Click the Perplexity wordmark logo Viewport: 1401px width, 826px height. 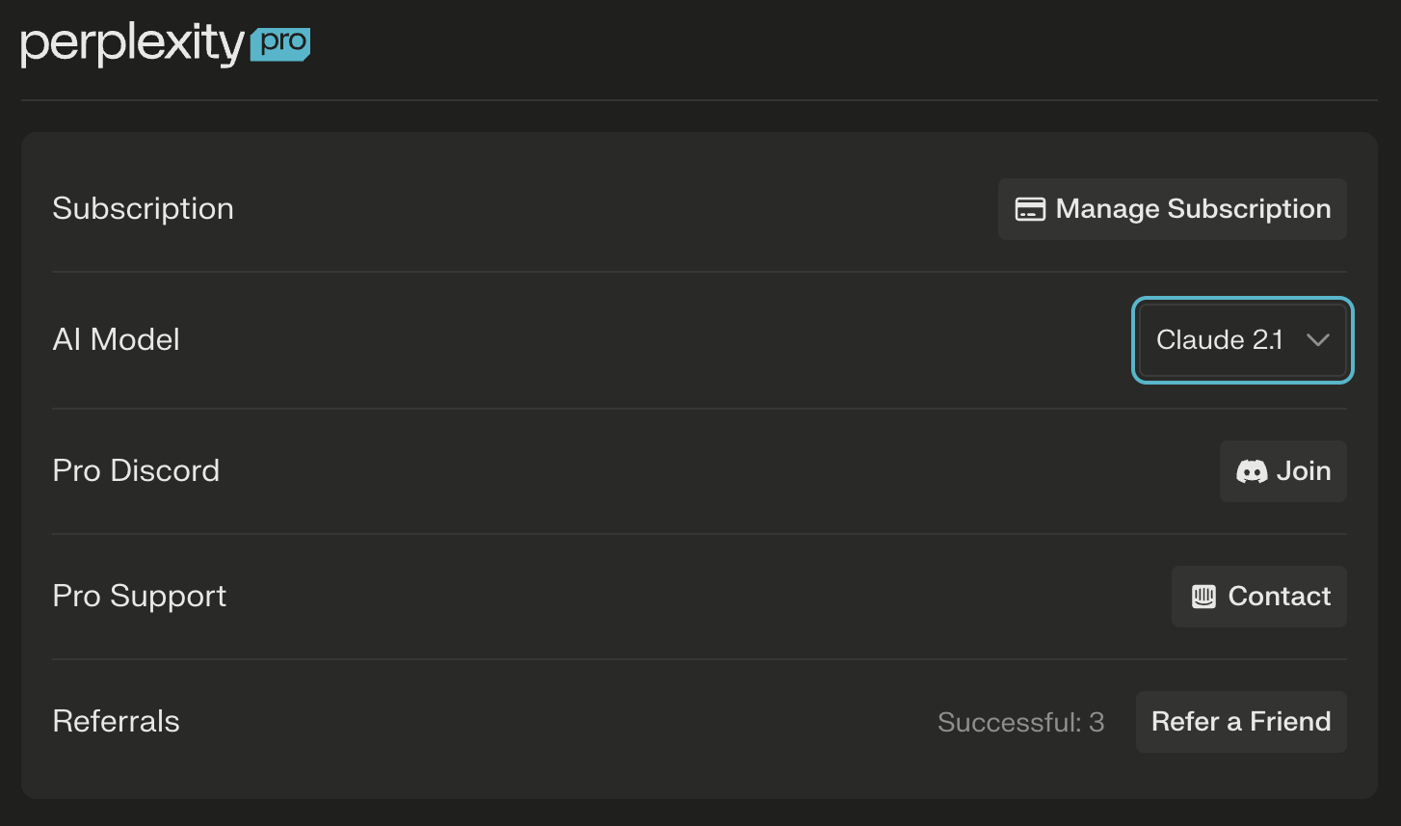[132, 44]
